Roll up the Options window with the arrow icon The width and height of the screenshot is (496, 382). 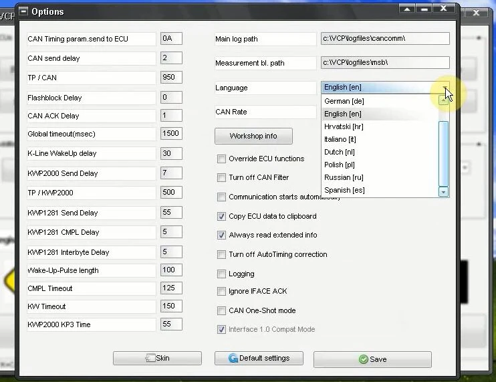[x=407, y=9]
